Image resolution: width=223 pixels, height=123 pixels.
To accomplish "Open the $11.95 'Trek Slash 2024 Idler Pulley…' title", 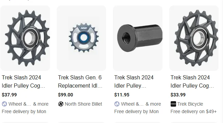I will pyautogui.click(x=134, y=81).
